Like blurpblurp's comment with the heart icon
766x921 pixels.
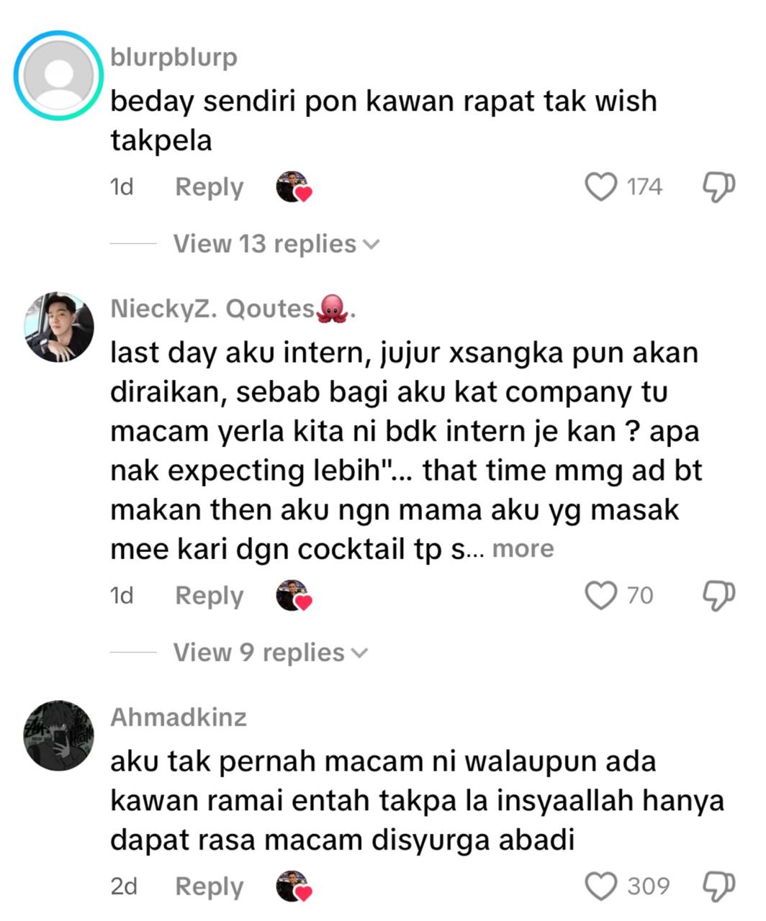[x=601, y=187]
